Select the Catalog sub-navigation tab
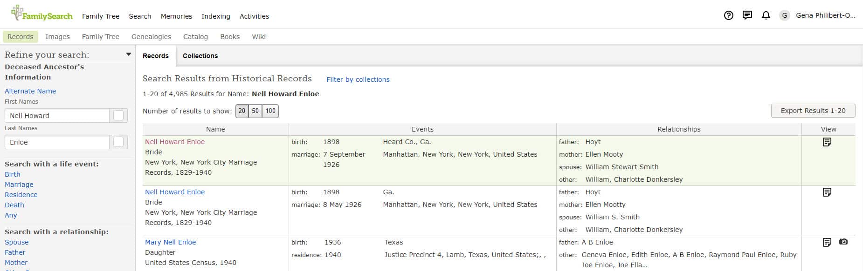 195,37
